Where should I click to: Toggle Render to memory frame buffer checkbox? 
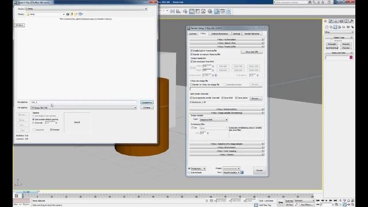pyautogui.click(x=191, y=54)
